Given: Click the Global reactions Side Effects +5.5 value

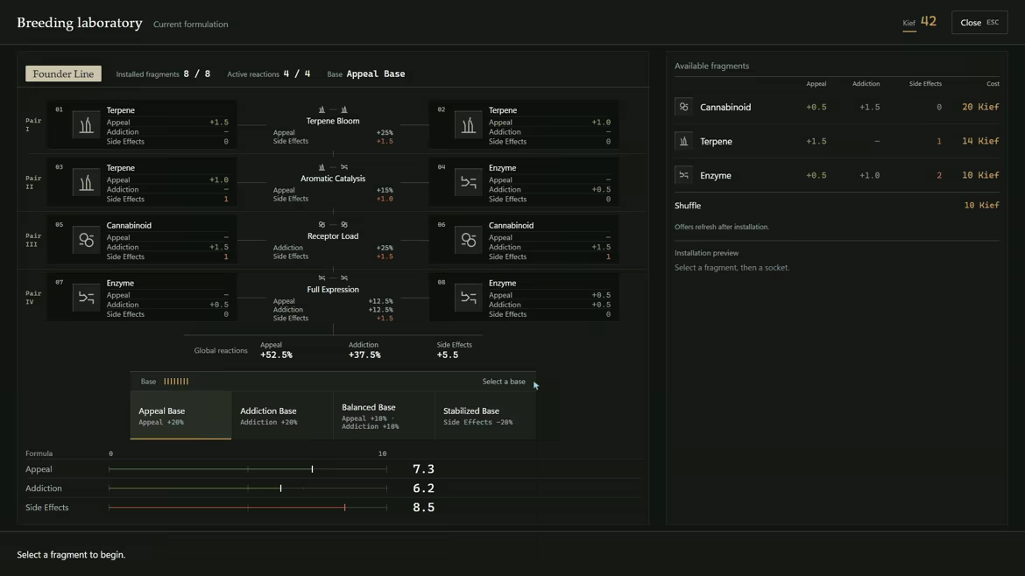Looking at the screenshot, I should click(x=448, y=355).
